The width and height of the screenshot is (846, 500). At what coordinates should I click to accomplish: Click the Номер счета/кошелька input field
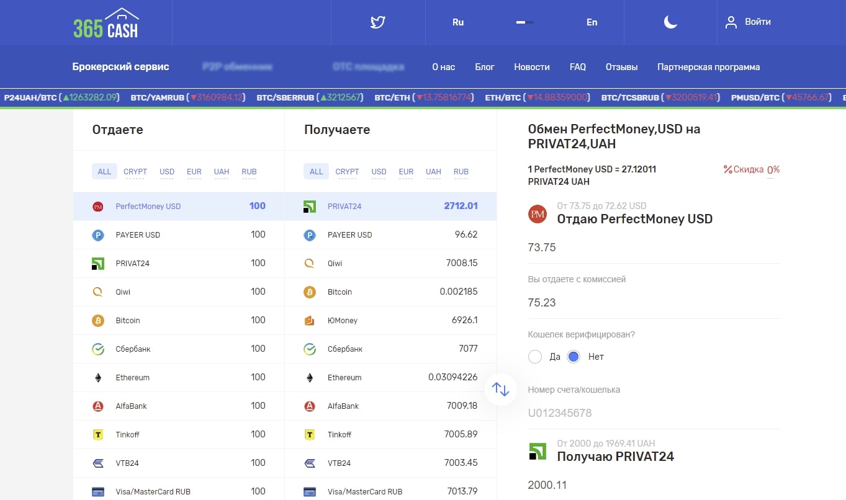click(x=654, y=413)
